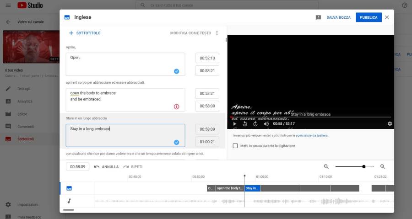Open the video player settings gear
The height and width of the screenshot is (219, 412).
pyautogui.click(x=390, y=124)
